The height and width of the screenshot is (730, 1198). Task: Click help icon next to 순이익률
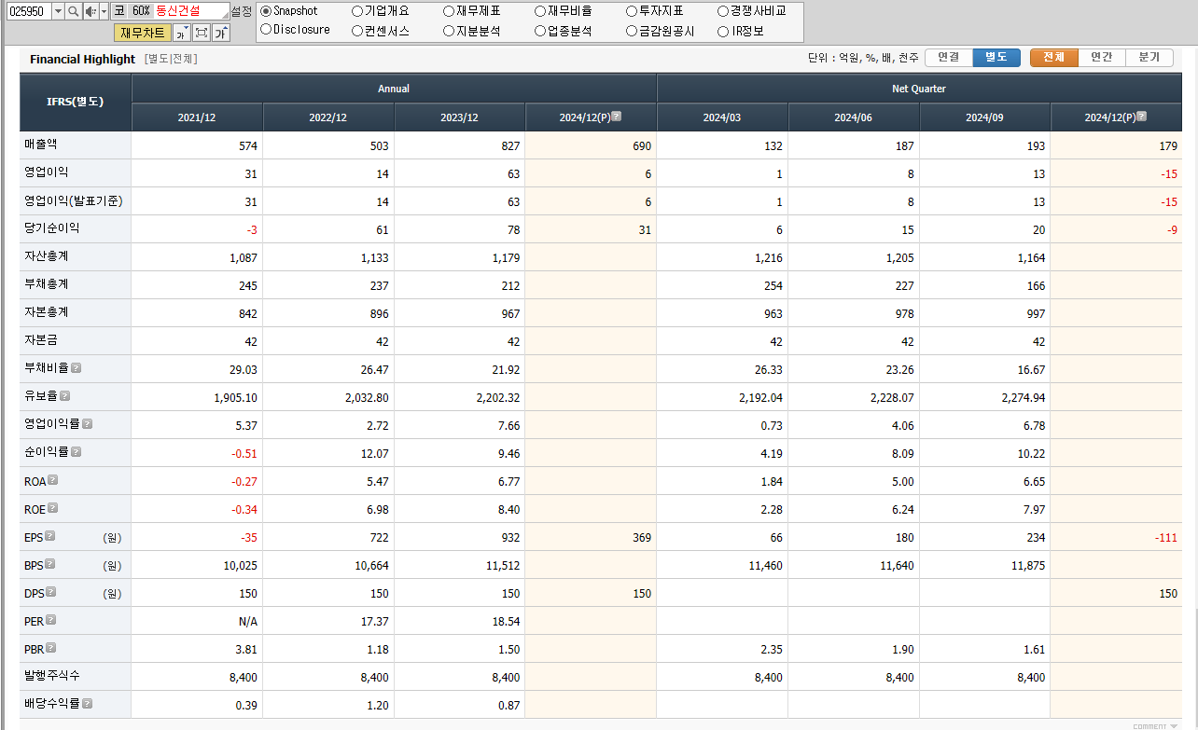[x=76, y=452]
